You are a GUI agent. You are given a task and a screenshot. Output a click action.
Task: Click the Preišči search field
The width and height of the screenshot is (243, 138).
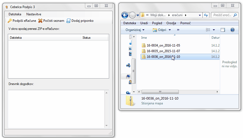(x=223, y=15)
